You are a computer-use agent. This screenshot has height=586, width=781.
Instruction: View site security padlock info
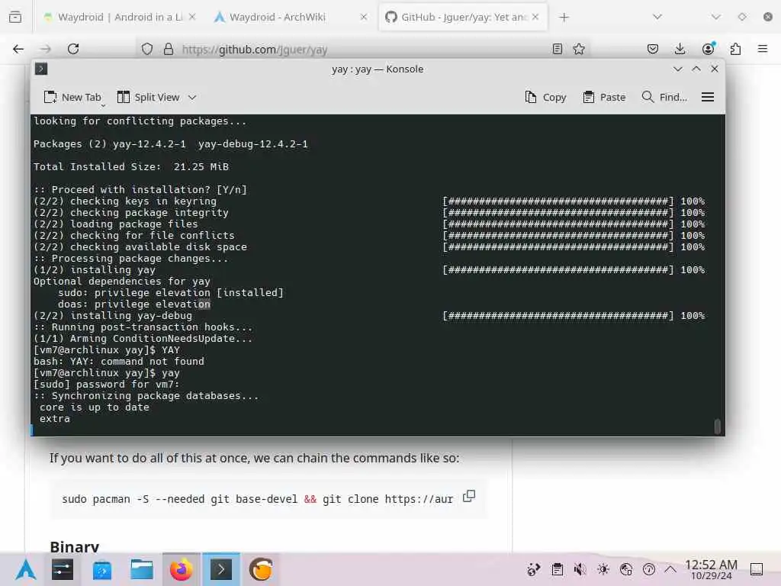(169, 49)
